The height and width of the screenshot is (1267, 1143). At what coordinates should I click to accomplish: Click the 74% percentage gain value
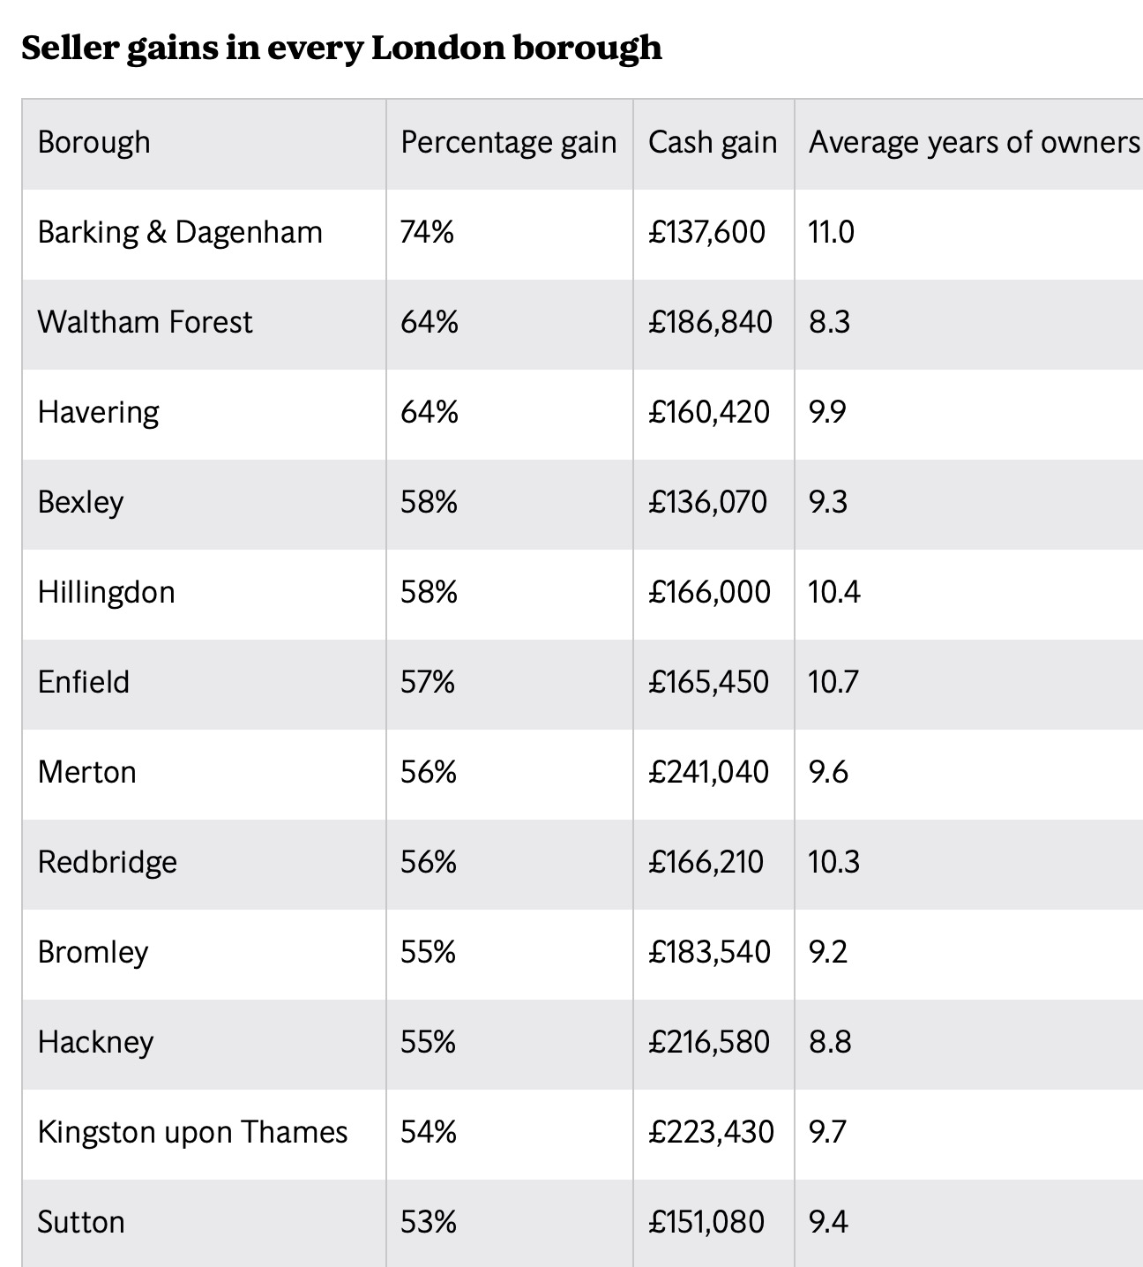pyautogui.click(x=428, y=233)
